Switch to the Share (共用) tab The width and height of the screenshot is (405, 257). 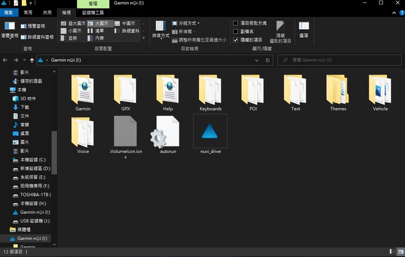click(x=47, y=12)
